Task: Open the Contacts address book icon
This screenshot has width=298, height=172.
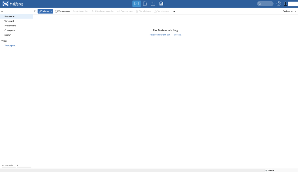Action: tap(161, 3)
